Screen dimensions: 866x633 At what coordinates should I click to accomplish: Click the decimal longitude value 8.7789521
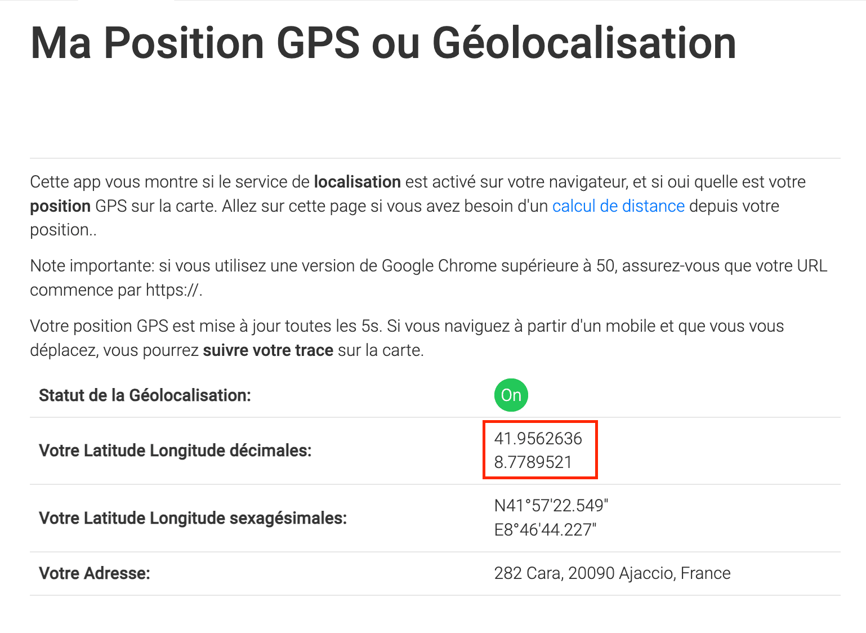tap(533, 462)
